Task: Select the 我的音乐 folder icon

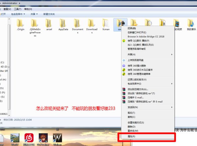Action: pos(191,23)
